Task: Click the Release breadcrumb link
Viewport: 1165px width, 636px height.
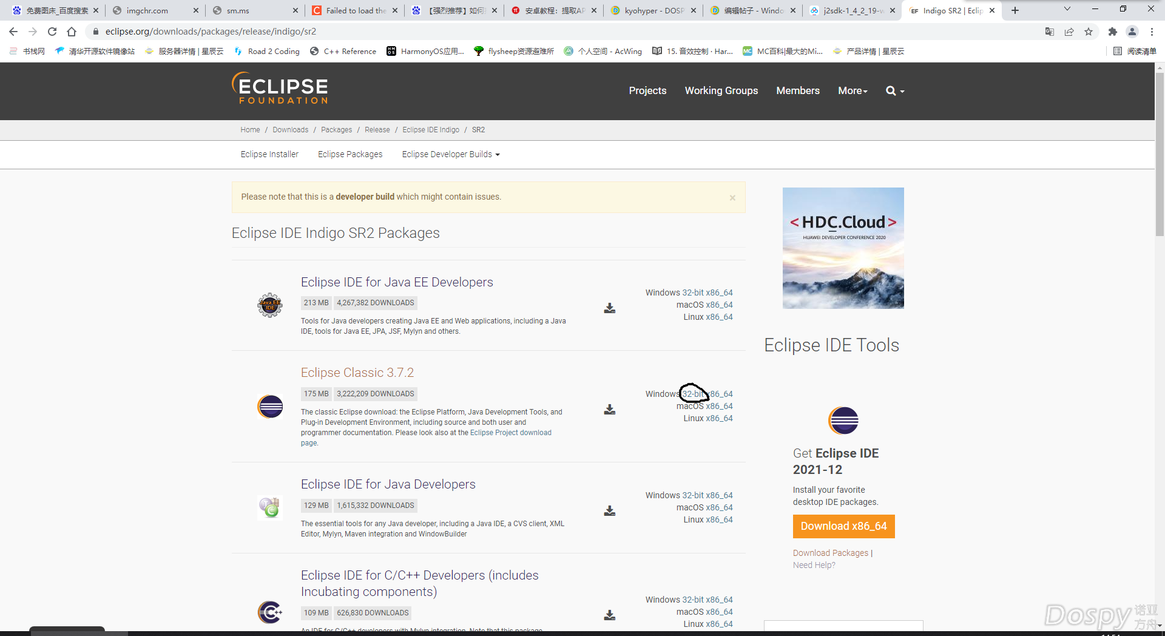Action: (377, 130)
